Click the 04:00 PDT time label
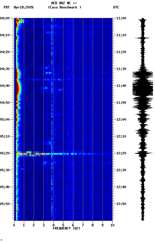Viewport: 155px width, 243px height. [5, 18]
